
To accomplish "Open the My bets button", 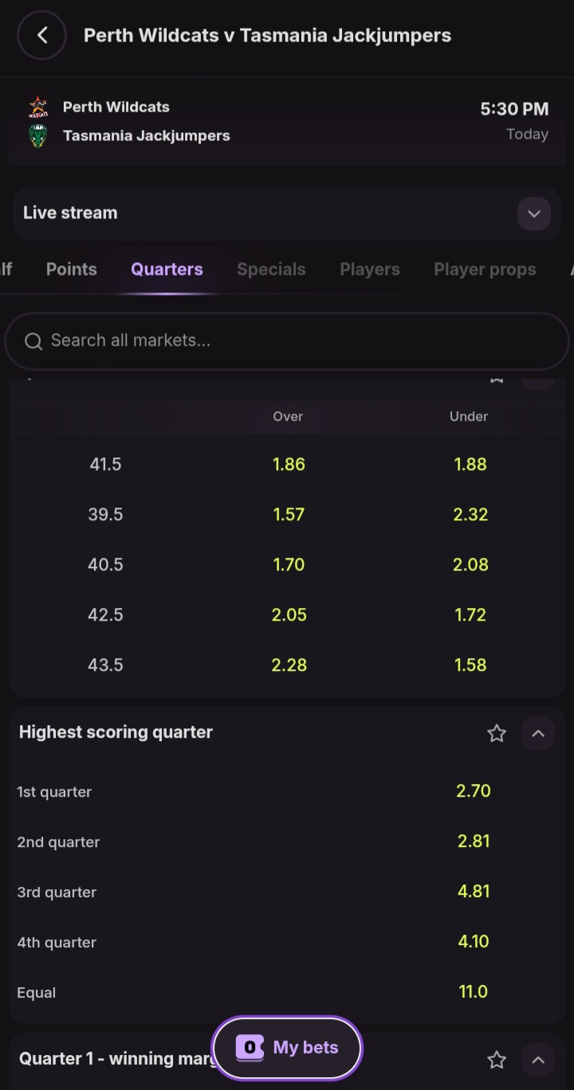I will pos(287,1048).
